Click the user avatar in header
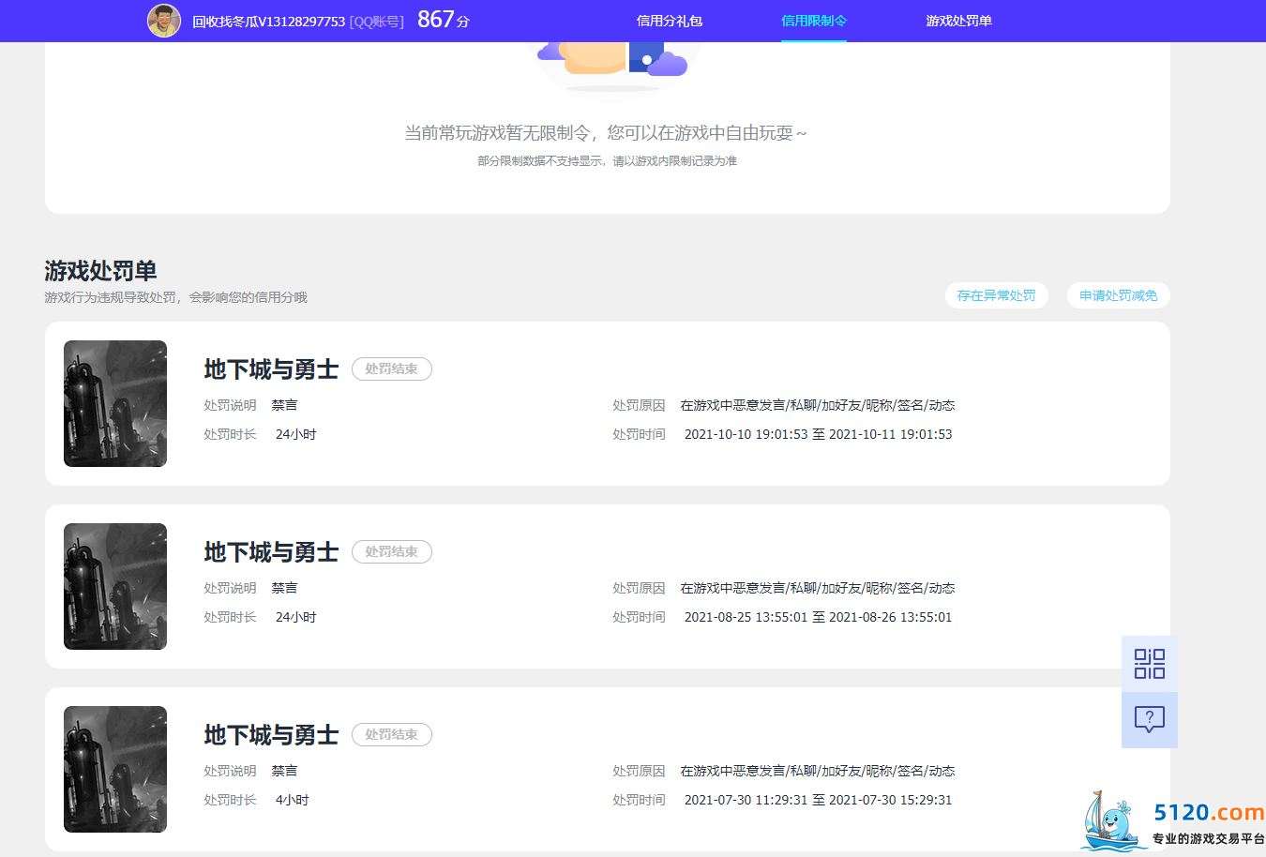1266x857 pixels. click(x=164, y=21)
